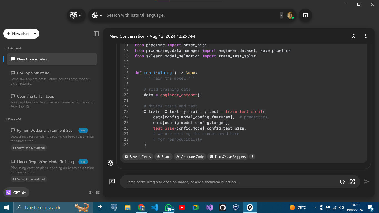Open Python Docker Environment Set chat
Screen dimensions: 379x213
pyautogui.click(x=46, y=130)
